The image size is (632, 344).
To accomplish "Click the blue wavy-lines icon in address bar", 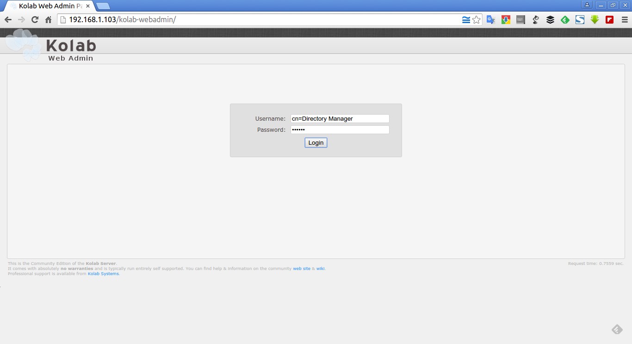I will point(466,20).
